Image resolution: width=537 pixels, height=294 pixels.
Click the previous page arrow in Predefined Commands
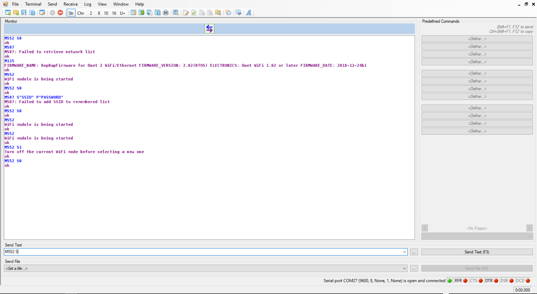point(425,228)
